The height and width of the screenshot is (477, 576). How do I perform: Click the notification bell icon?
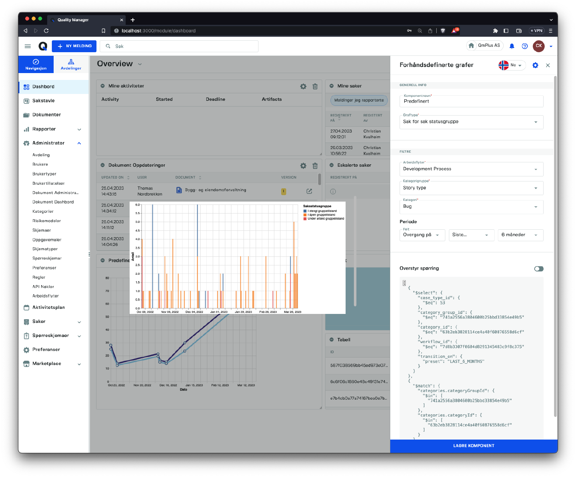512,46
